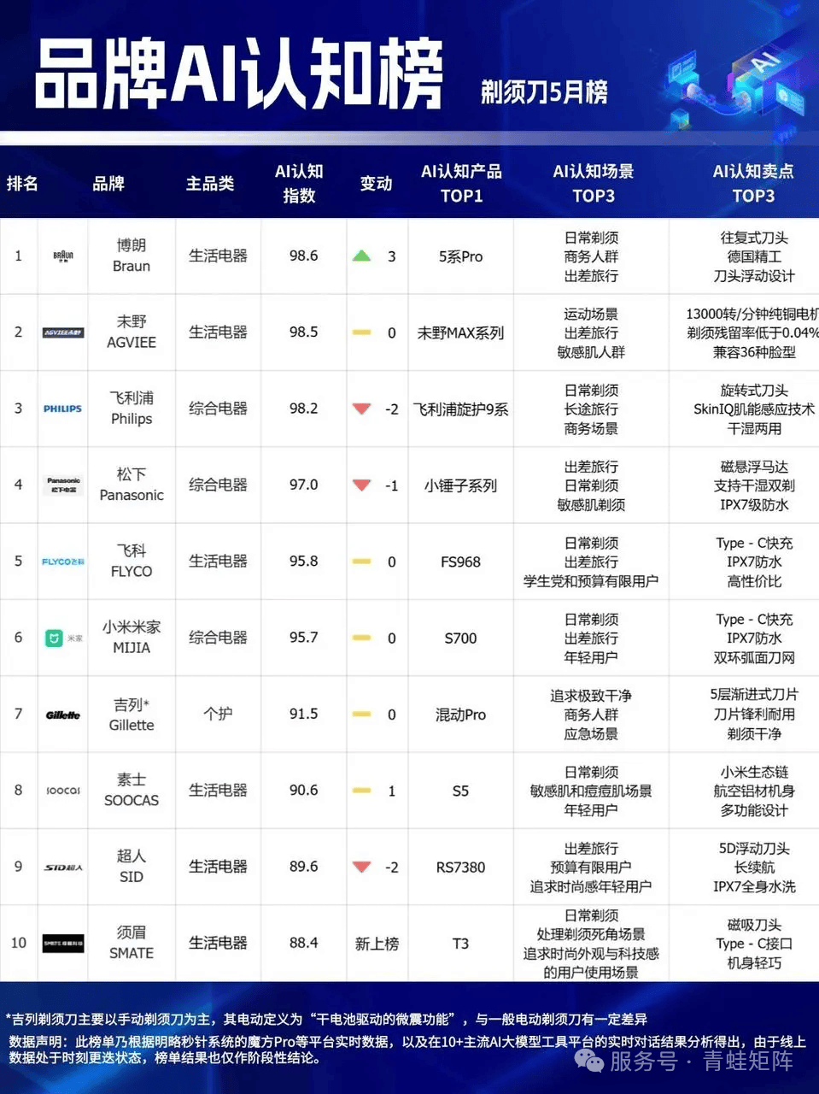Toggle the yellow dash indicator on FLYCO row

coord(363,562)
